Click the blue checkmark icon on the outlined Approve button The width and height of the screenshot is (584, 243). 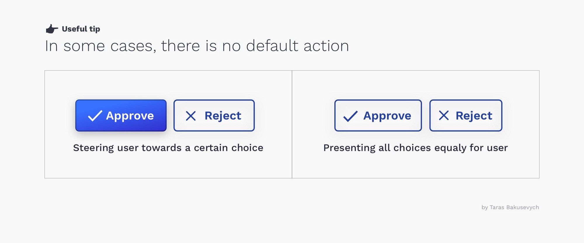[x=350, y=116]
